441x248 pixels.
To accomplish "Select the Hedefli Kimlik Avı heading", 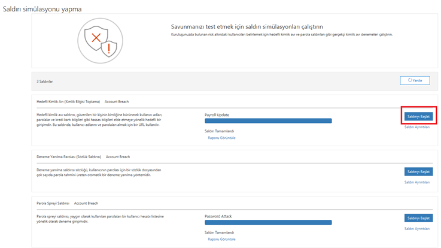I will pos(68,102).
